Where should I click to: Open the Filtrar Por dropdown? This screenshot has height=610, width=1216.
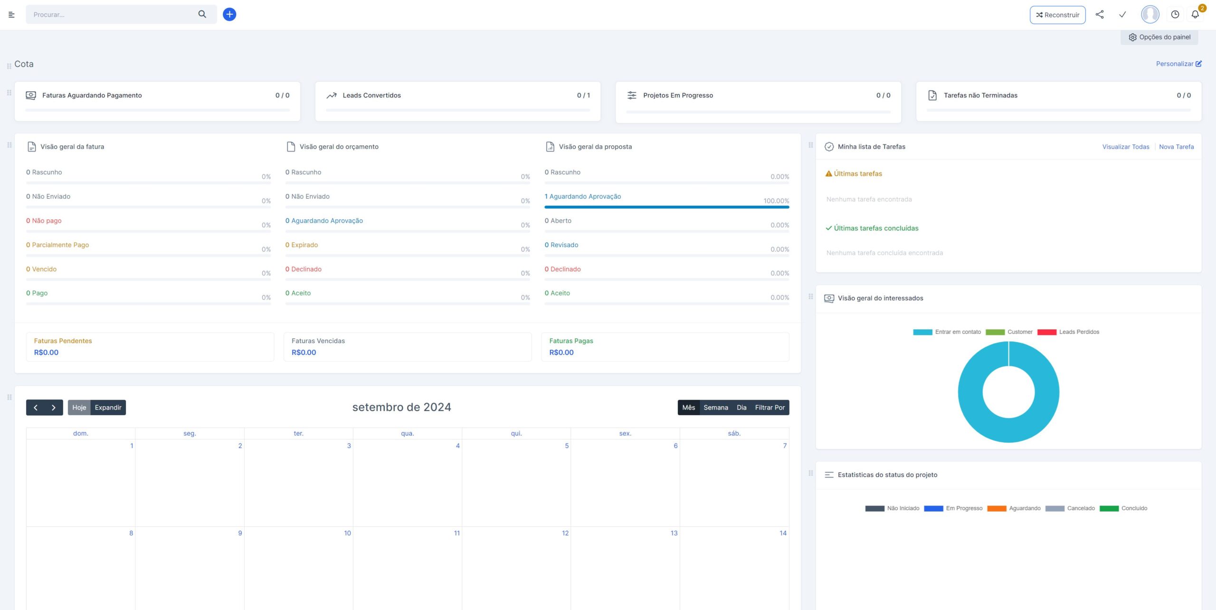pyautogui.click(x=769, y=408)
